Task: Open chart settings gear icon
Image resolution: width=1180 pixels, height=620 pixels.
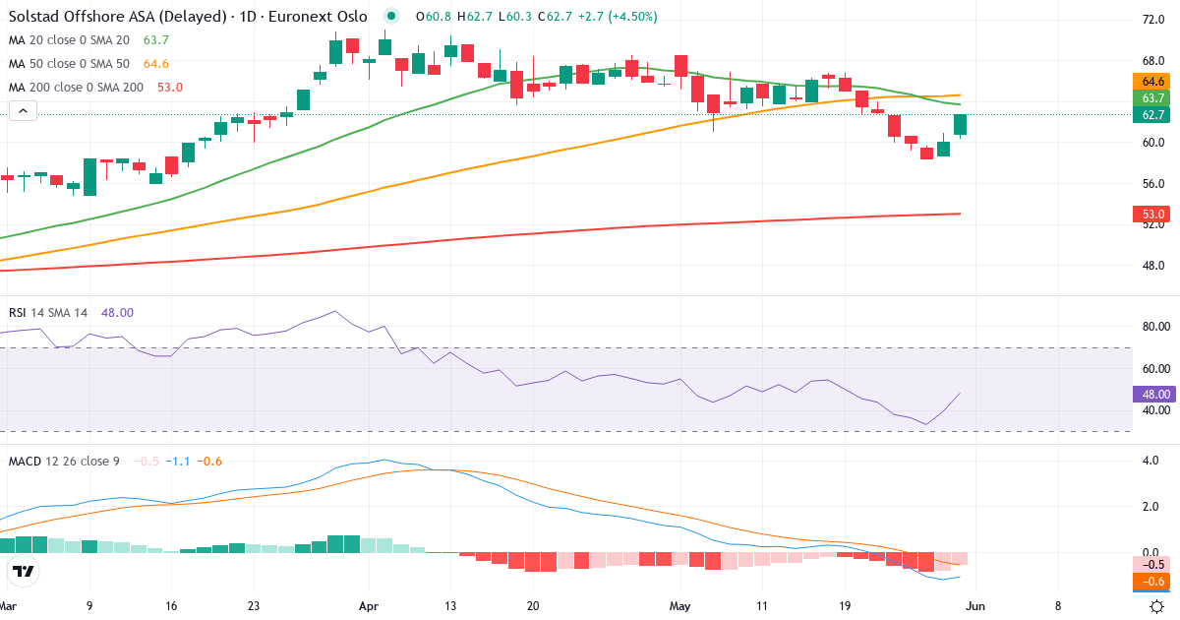Action: (x=1158, y=606)
